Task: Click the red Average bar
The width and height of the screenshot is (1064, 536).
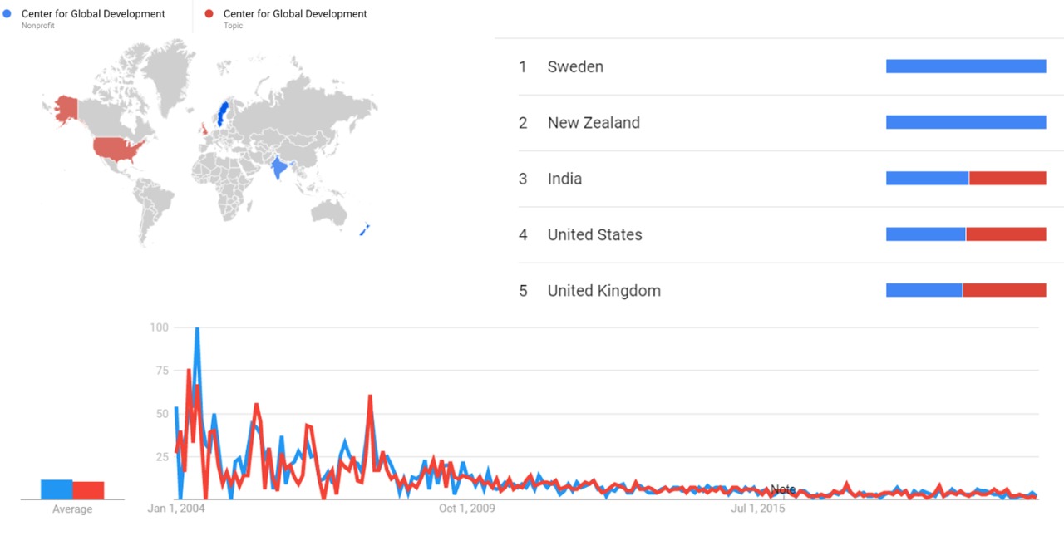Action: (x=88, y=490)
